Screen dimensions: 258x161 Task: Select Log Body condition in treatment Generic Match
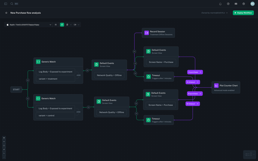(55, 72)
